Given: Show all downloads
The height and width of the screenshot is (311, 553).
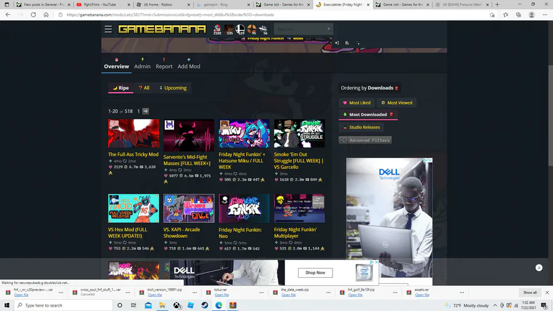Looking at the screenshot, I should (530, 293).
